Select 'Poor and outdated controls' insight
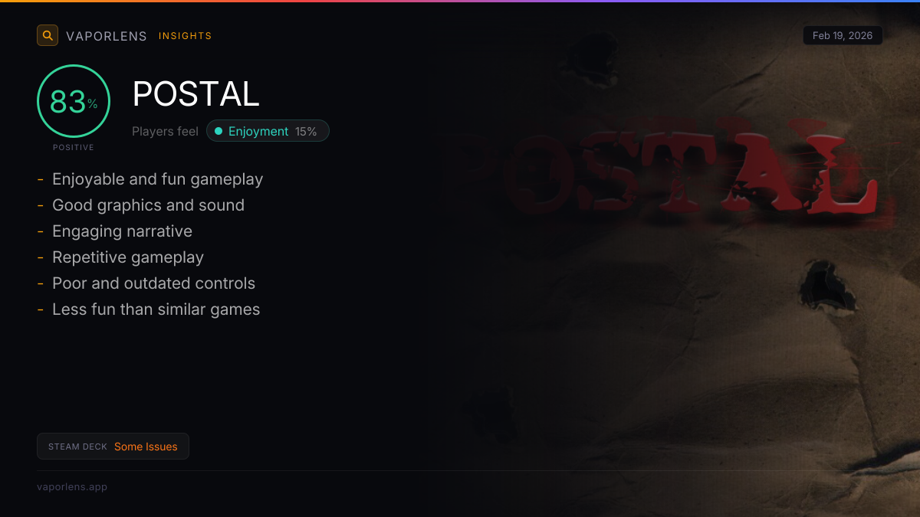 click(x=153, y=283)
